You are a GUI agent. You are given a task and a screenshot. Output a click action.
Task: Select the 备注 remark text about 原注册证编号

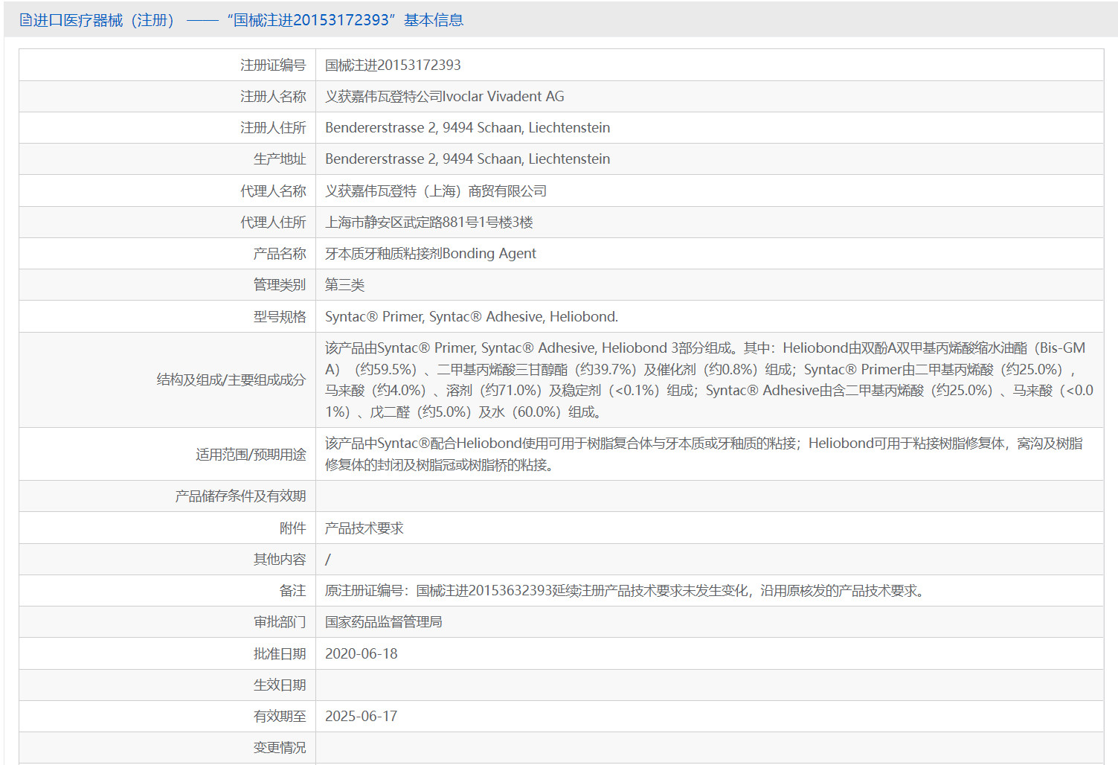[x=626, y=591]
